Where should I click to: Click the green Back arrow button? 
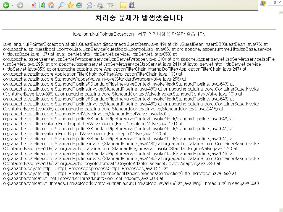(x=6, y=5)
